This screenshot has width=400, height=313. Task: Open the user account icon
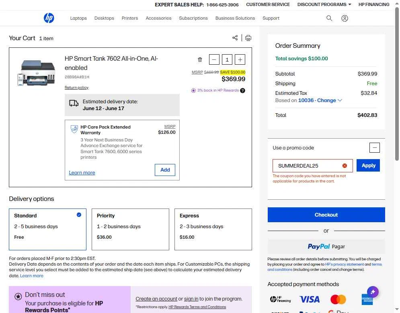click(345, 18)
